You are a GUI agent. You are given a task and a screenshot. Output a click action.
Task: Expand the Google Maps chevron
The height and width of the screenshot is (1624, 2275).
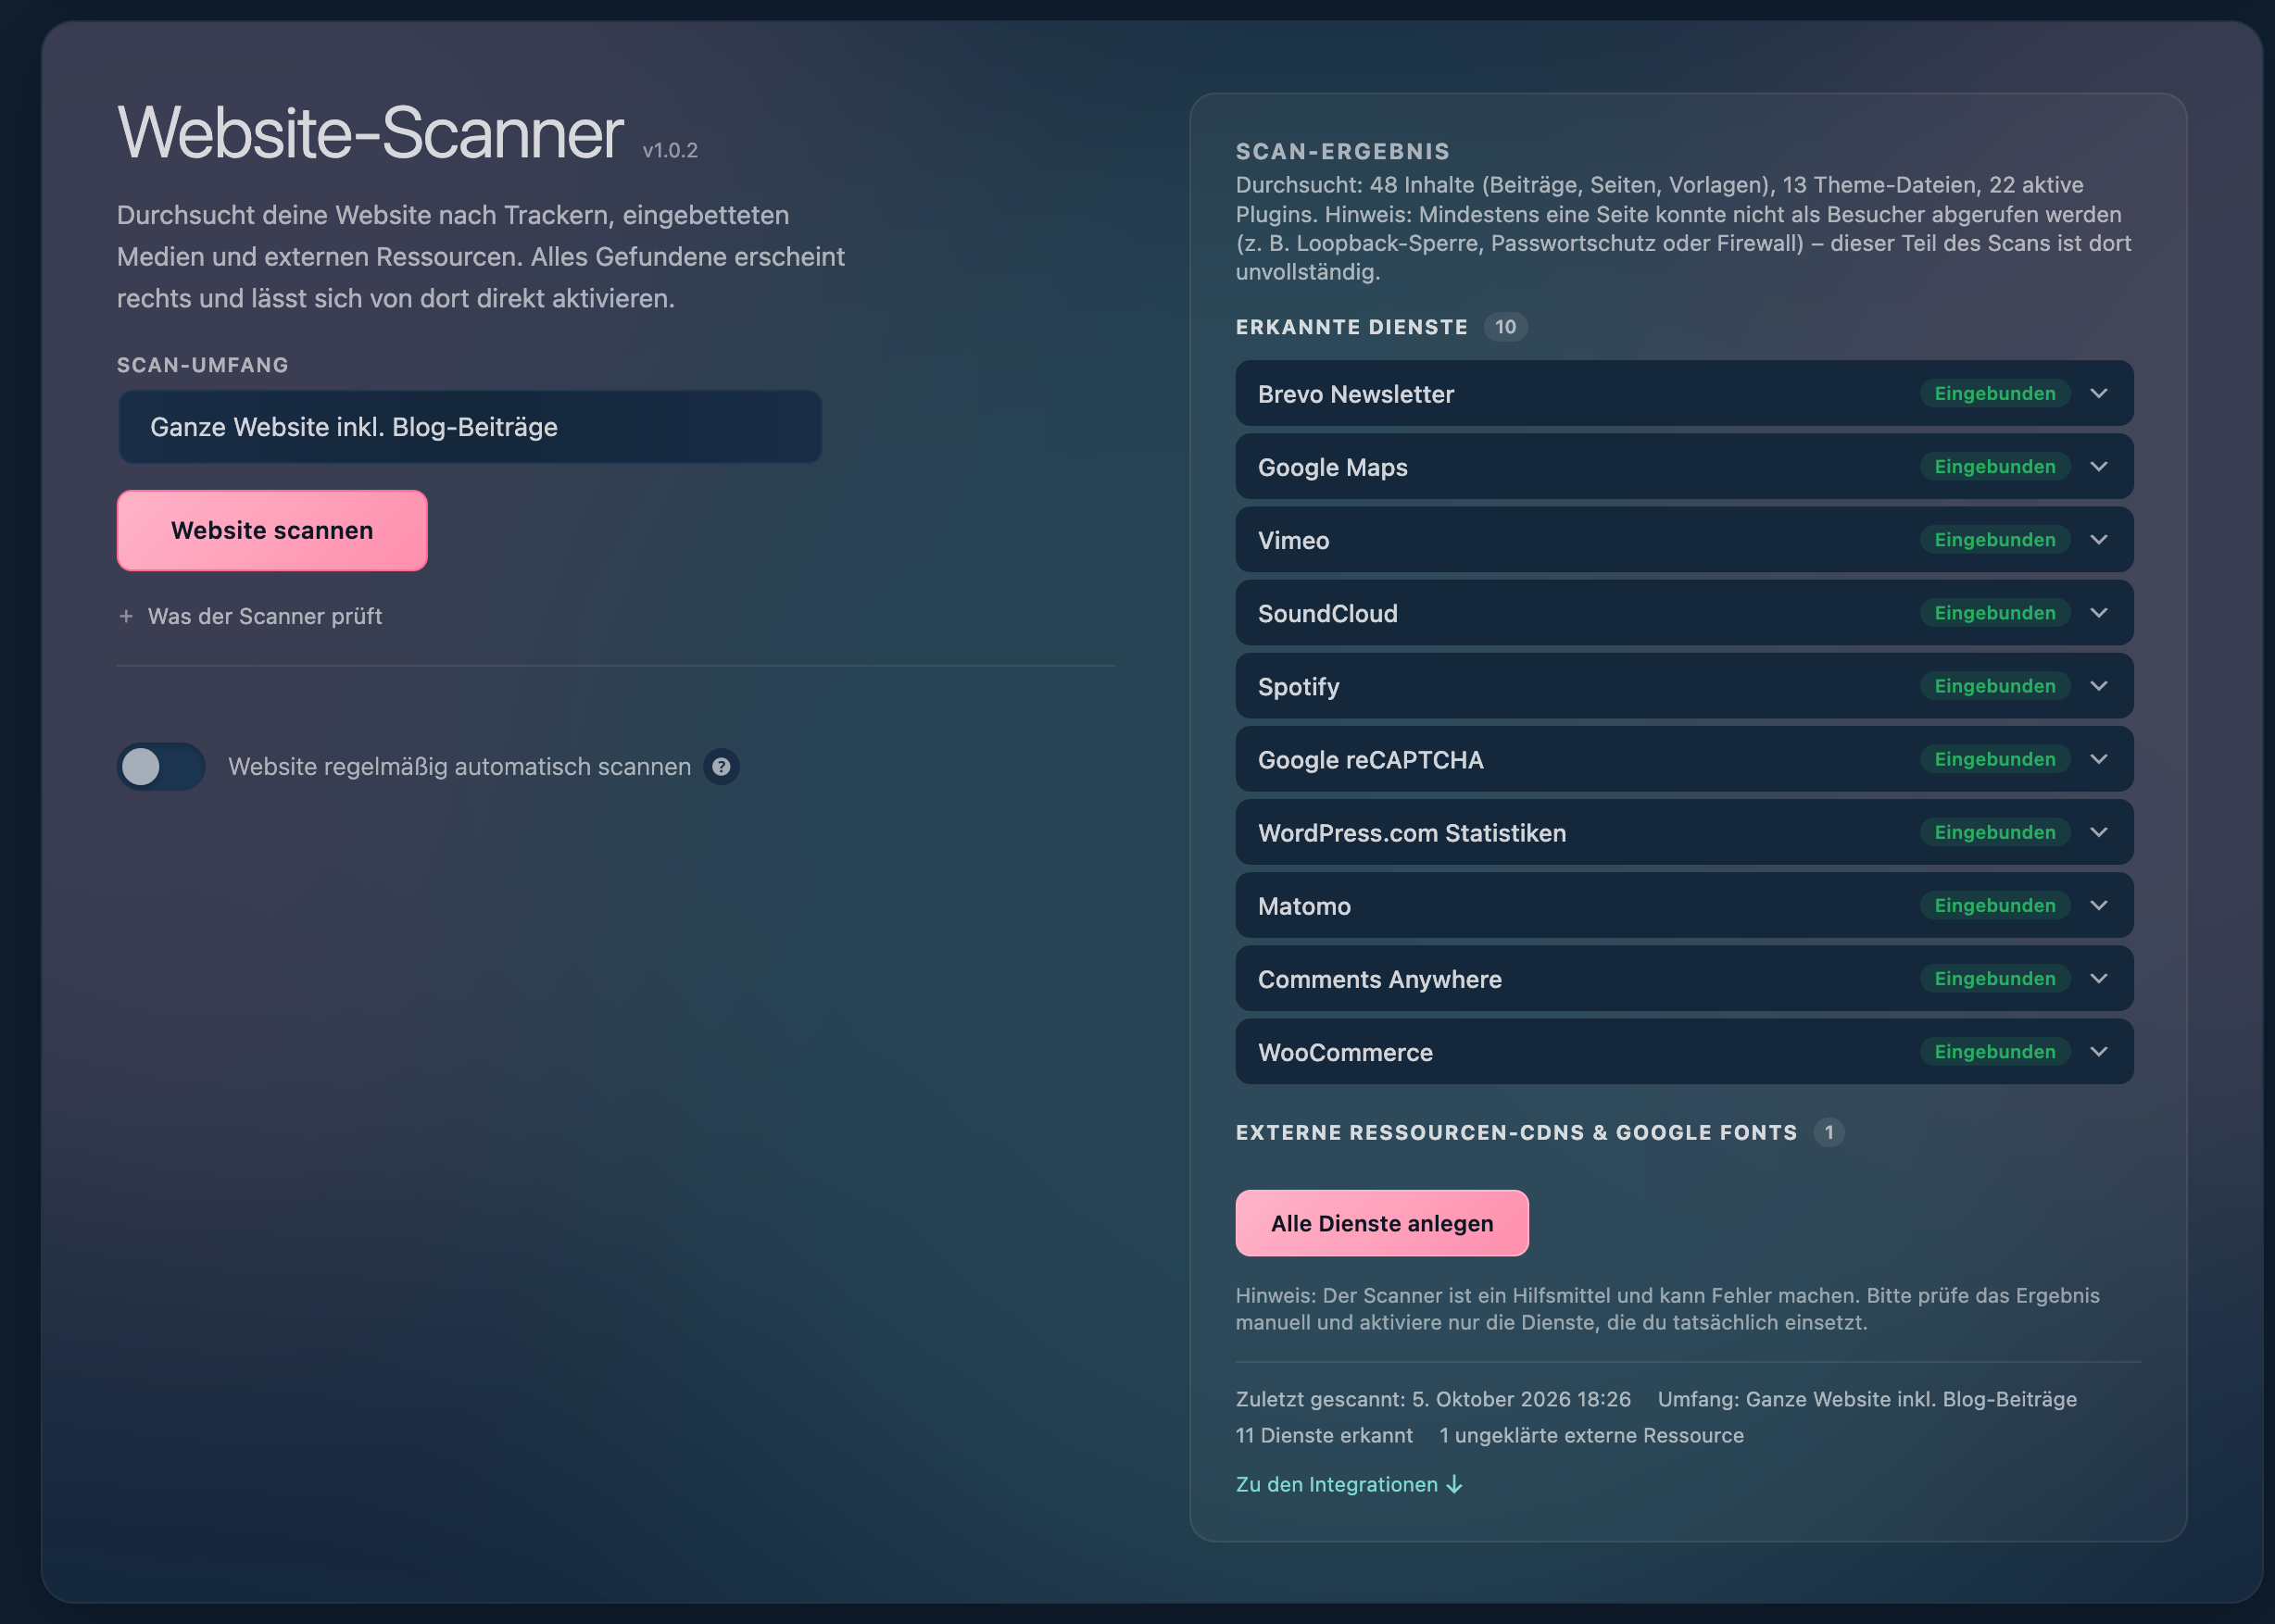[x=2099, y=467]
